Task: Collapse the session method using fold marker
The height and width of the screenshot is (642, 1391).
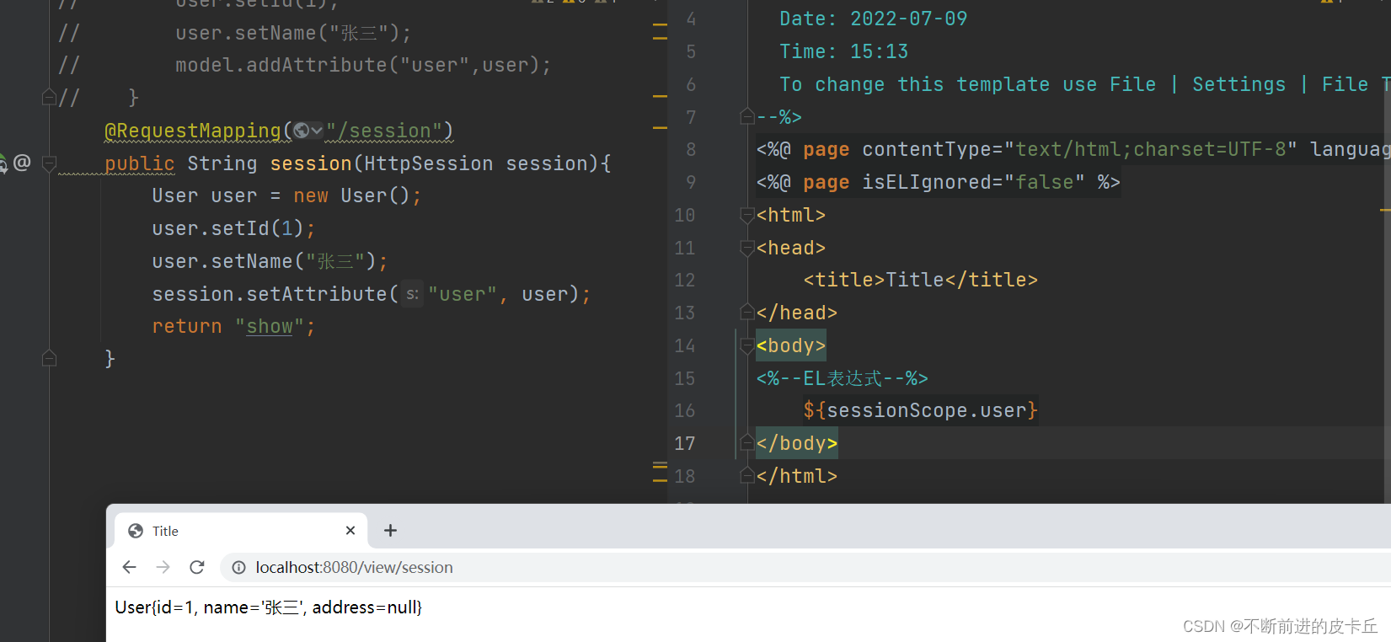Action: 49,163
